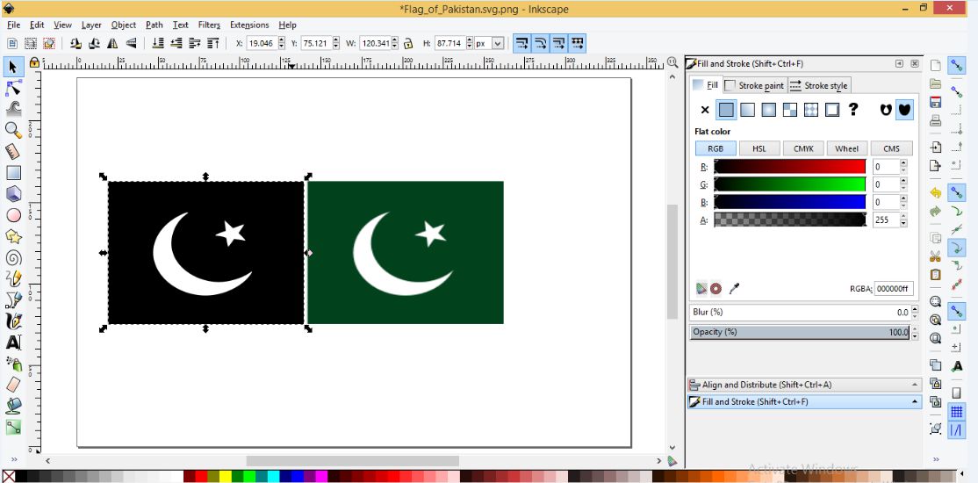Select the Paint bucket tool
This screenshot has height=483, width=978.
pos(13,407)
